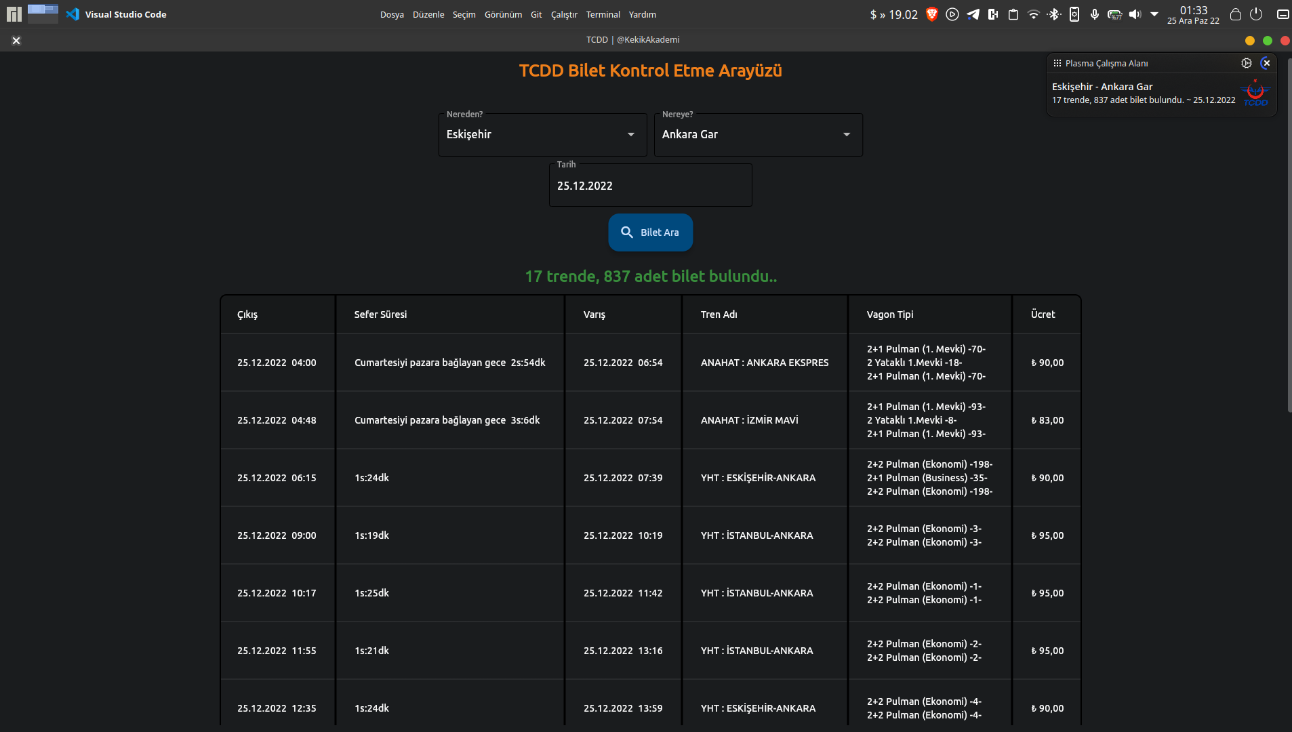Open the Manjaro application launcher icon

tap(14, 14)
